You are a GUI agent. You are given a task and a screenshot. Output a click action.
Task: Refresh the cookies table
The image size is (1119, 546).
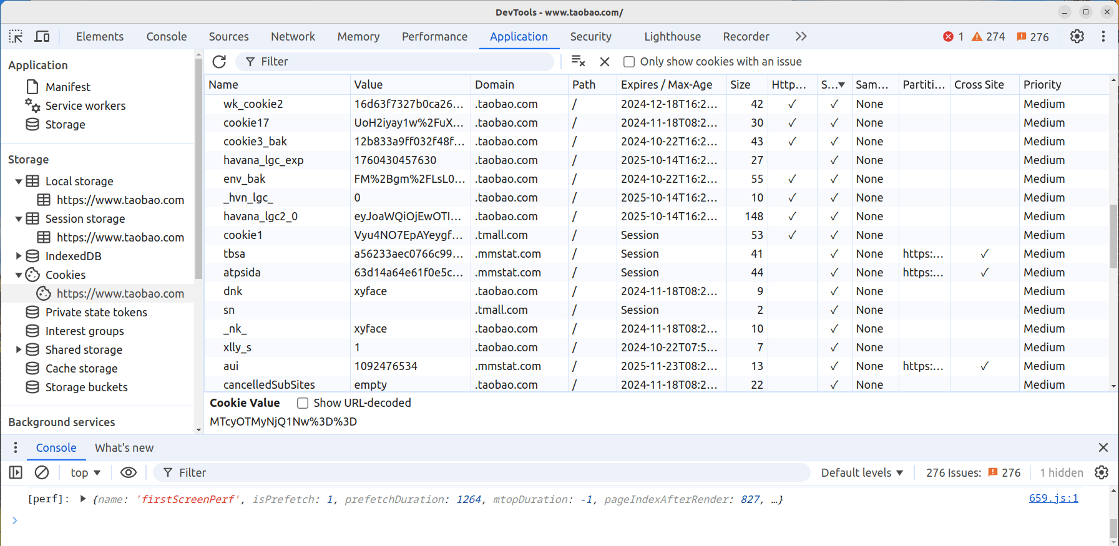[x=219, y=61]
